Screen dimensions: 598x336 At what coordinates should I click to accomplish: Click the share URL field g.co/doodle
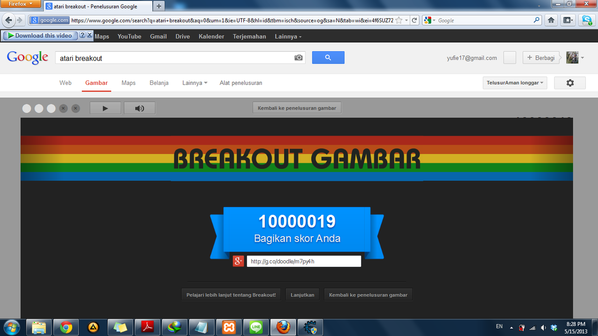(x=304, y=261)
